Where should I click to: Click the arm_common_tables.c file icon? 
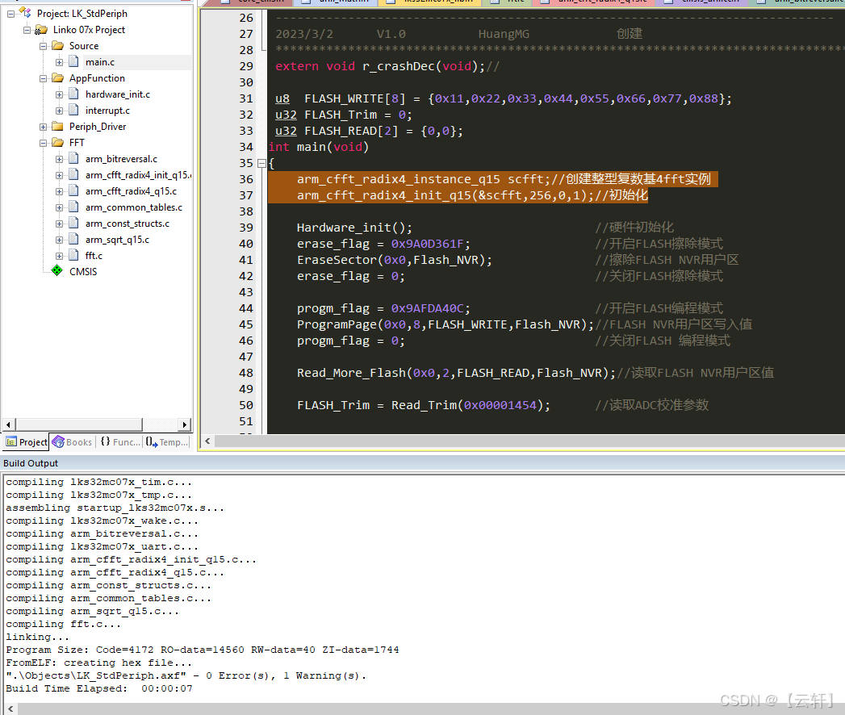coord(73,207)
